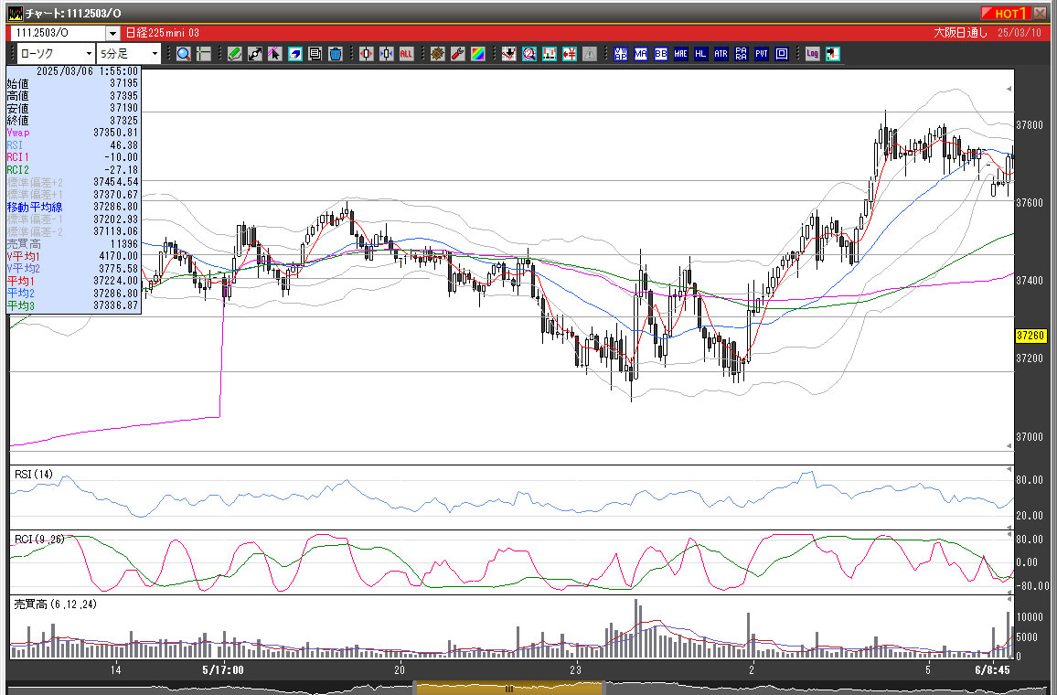1057x695 pixels.
Task: Click the 5/17:00 time axis label
Action: pyautogui.click(x=223, y=670)
